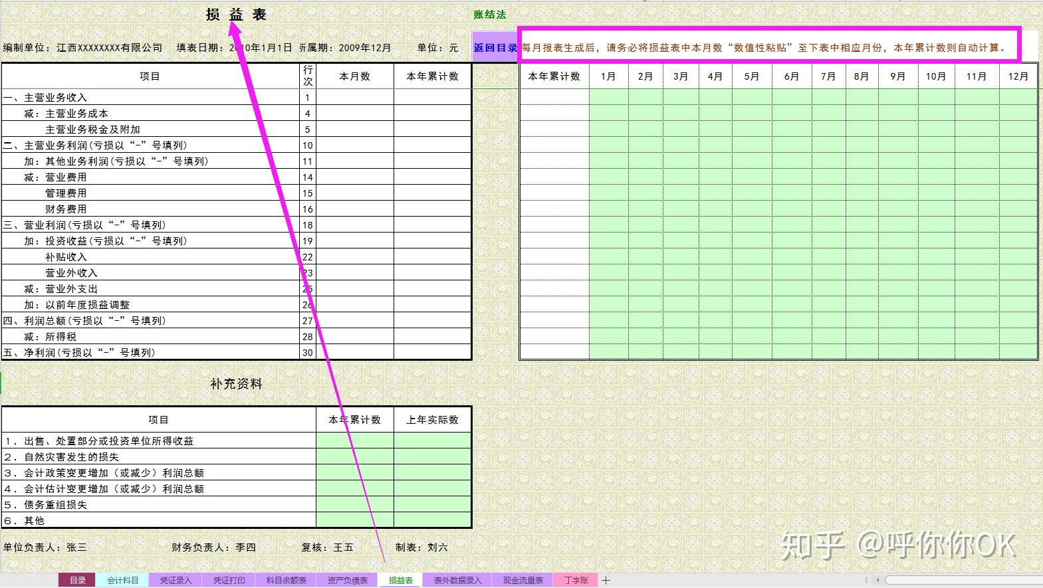Select the 所属期：2009年12月 cell
Viewport: 1043px width, 588px height.
click(344, 48)
